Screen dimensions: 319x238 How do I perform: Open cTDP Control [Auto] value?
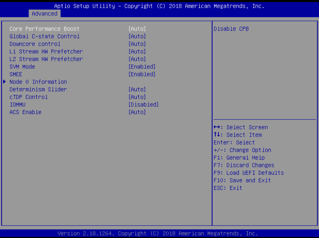(137, 97)
